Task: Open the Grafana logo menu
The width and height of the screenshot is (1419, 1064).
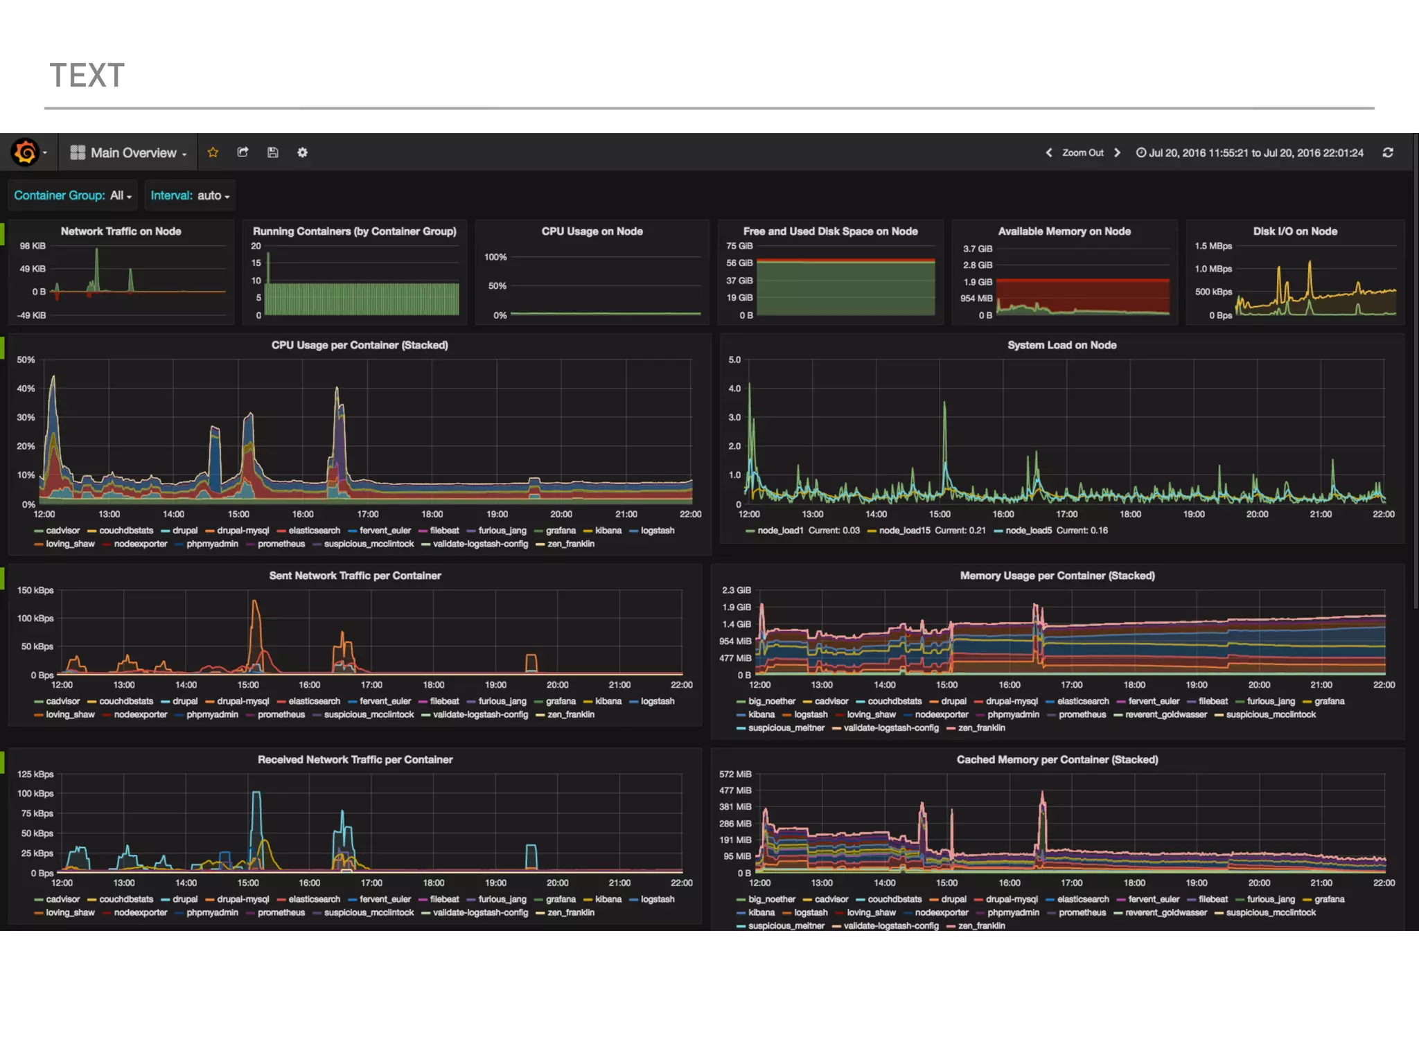Action: (x=26, y=152)
